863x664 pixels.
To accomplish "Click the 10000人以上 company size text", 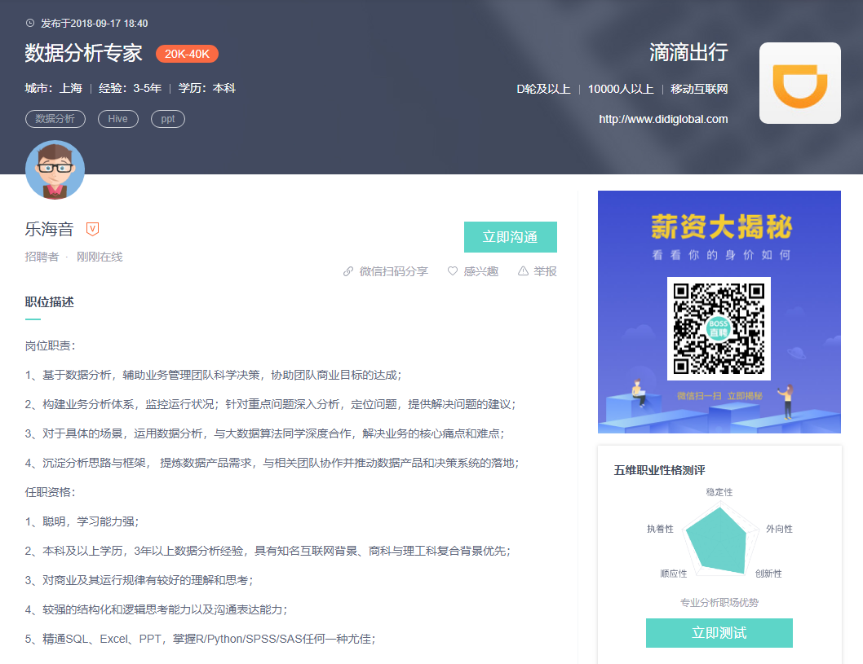I will (x=621, y=89).
